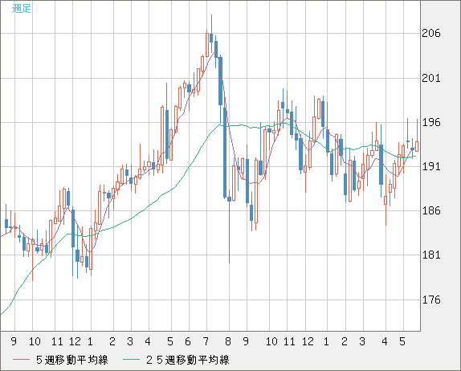Click the month 6 label on the time axis

click(188, 341)
